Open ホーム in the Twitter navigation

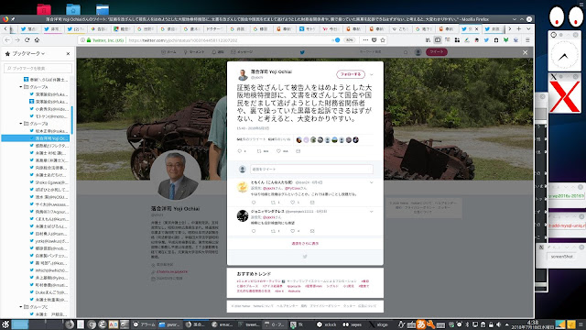(x=168, y=52)
